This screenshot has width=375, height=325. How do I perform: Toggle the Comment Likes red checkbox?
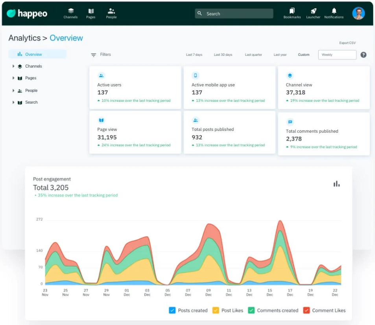click(307, 310)
